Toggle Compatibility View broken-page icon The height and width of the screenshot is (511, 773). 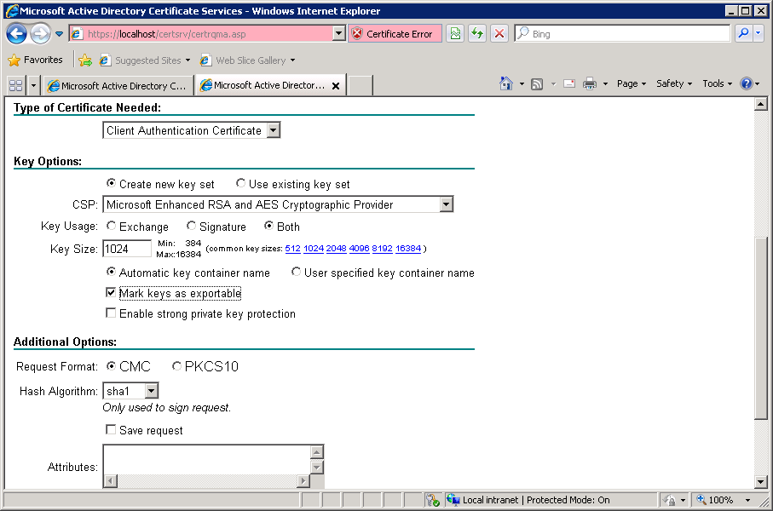(455, 34)
